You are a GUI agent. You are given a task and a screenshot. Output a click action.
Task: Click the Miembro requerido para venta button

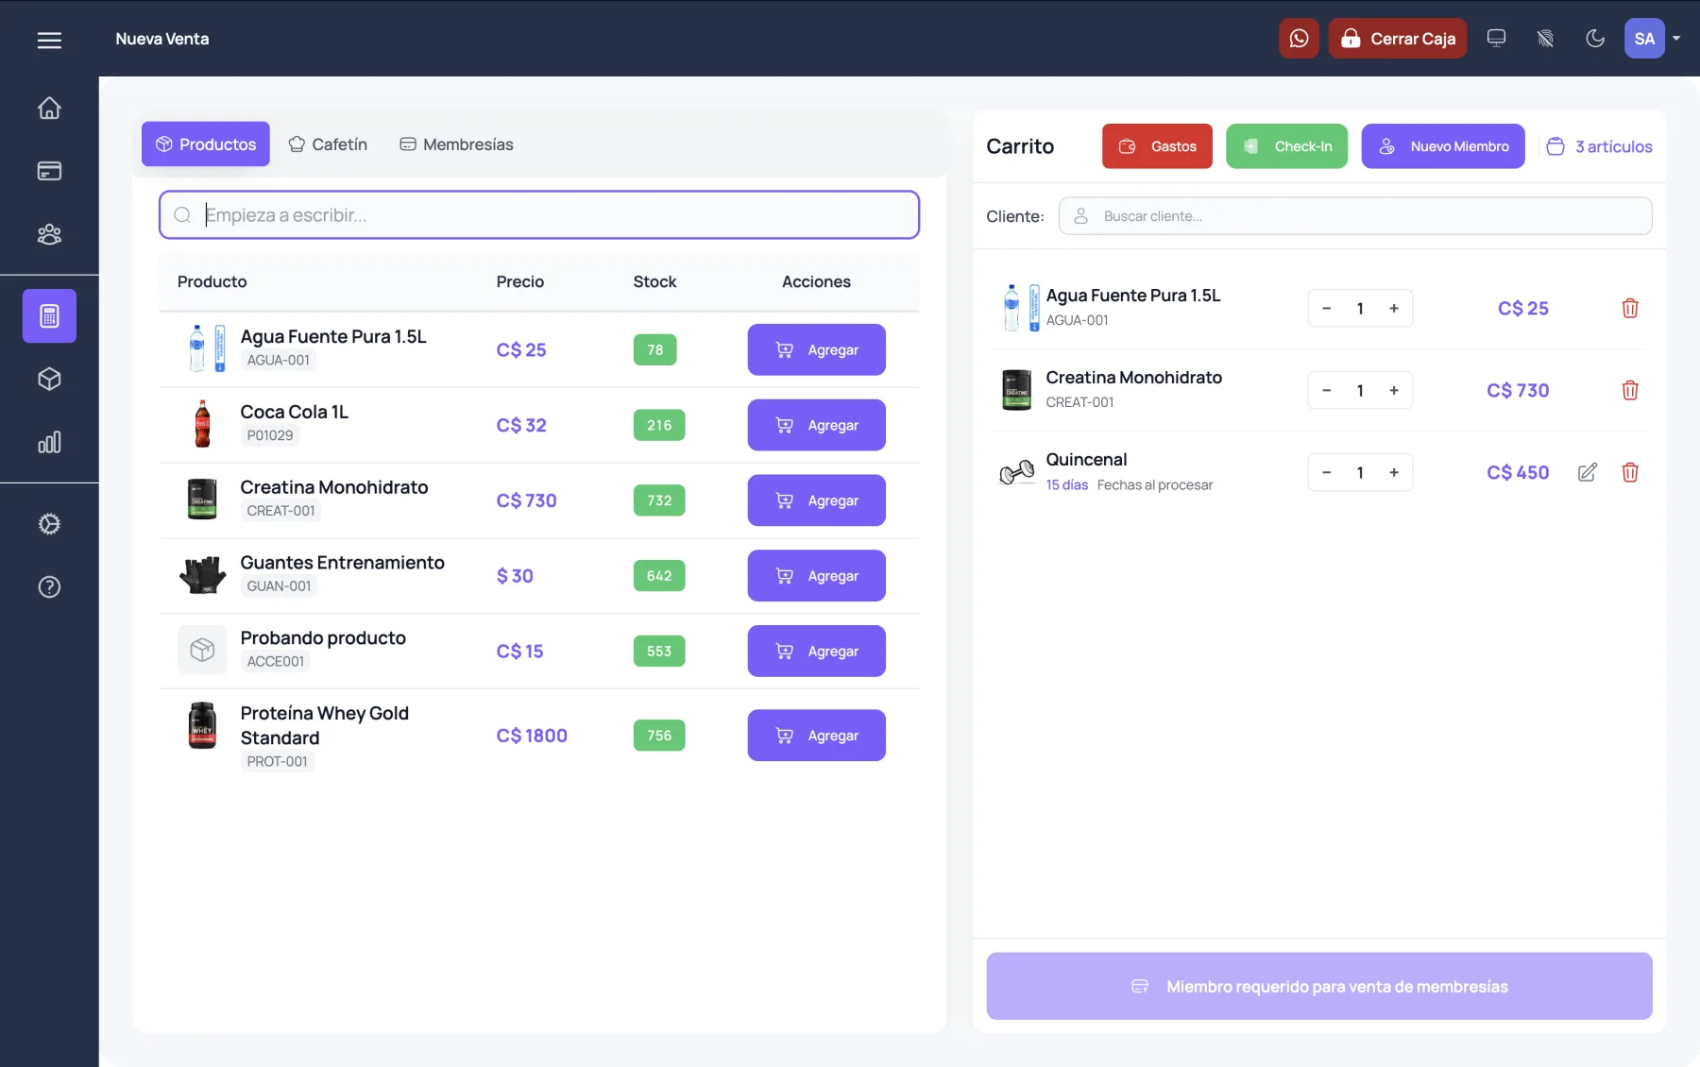[1319, 986]
